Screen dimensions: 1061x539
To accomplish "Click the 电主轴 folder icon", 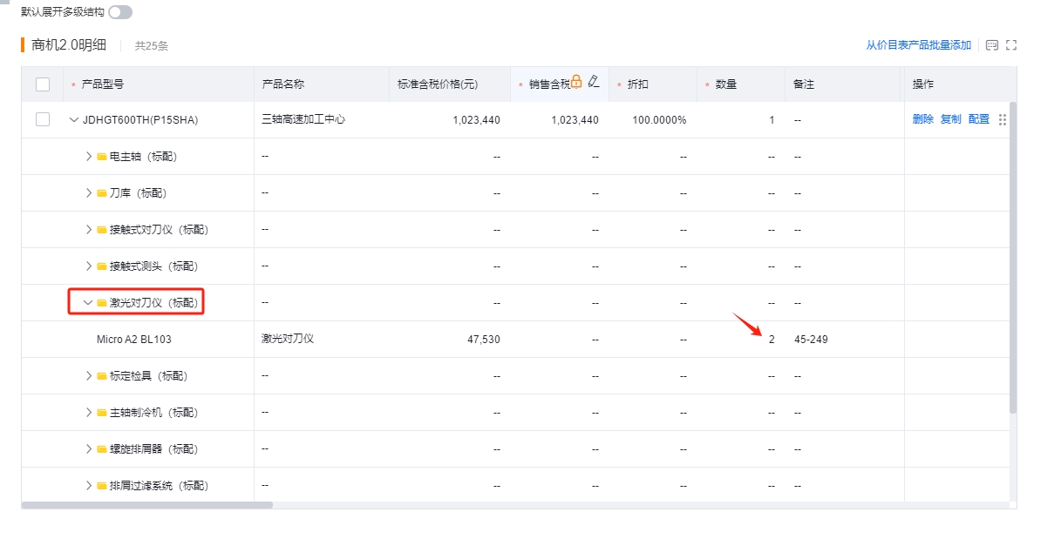I will pos(102,157).
